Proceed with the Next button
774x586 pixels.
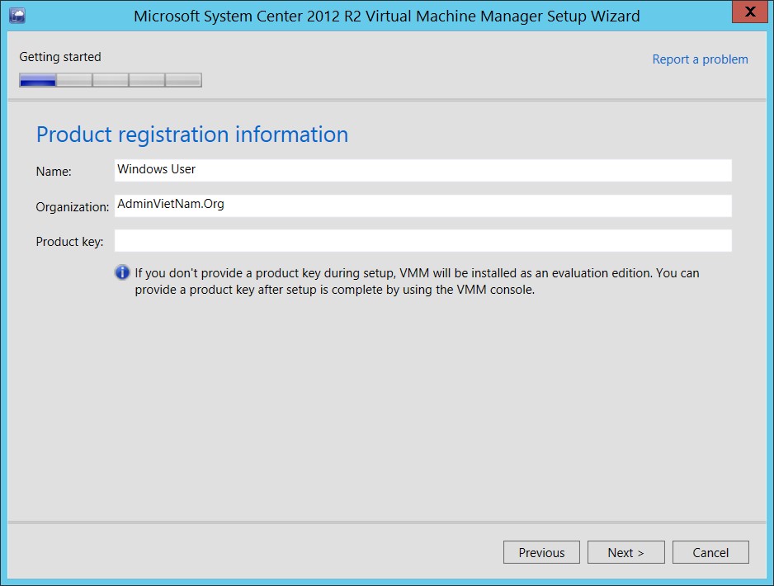tap(626, 552)
